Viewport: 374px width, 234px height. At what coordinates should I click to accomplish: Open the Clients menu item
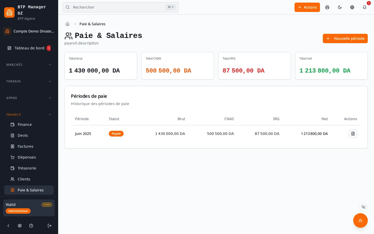tap(29, 179)
